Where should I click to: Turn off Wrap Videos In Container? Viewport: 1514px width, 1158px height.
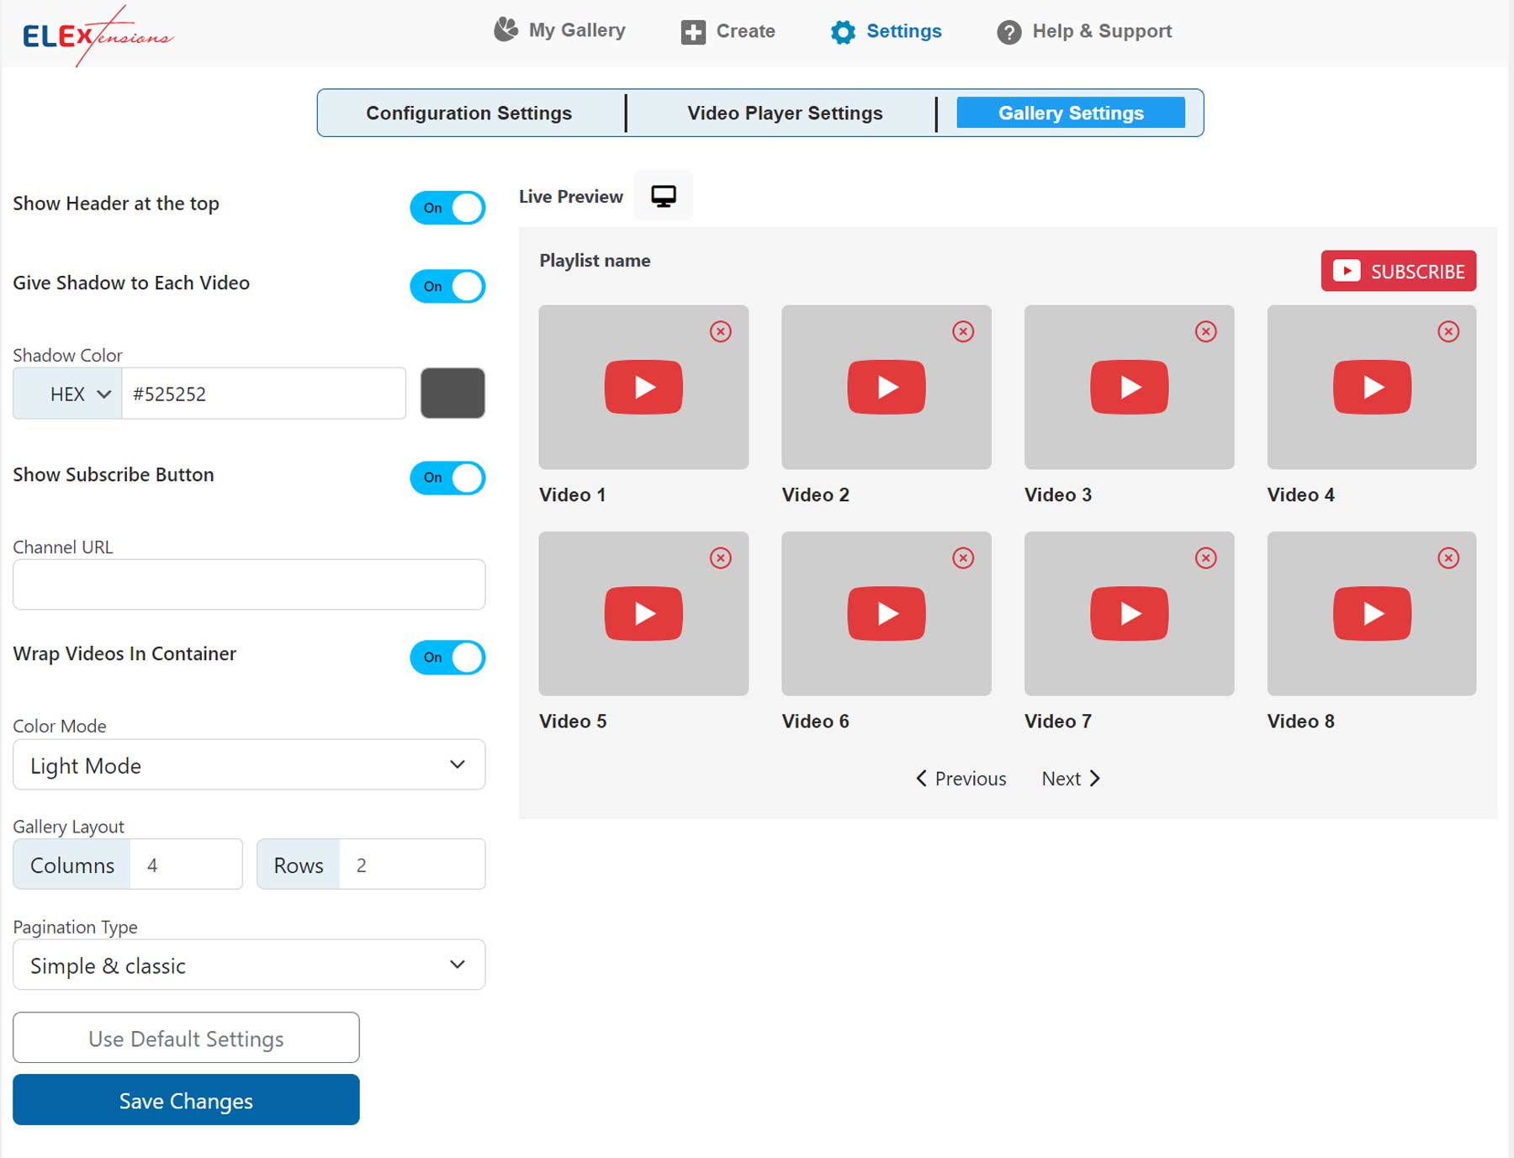pyautogui.click(x=447, y=658)
